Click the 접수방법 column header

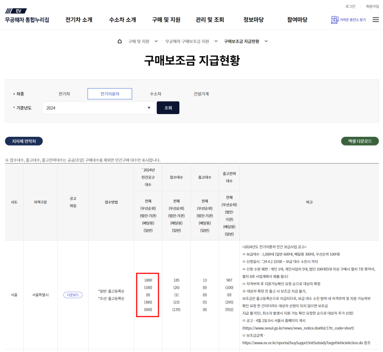point(111,202)
